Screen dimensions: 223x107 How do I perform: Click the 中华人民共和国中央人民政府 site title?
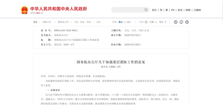(x=59, y=9)
